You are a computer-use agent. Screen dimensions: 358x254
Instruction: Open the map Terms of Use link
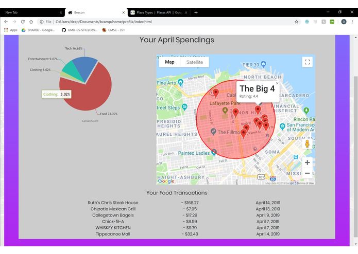tap(305, 183)
